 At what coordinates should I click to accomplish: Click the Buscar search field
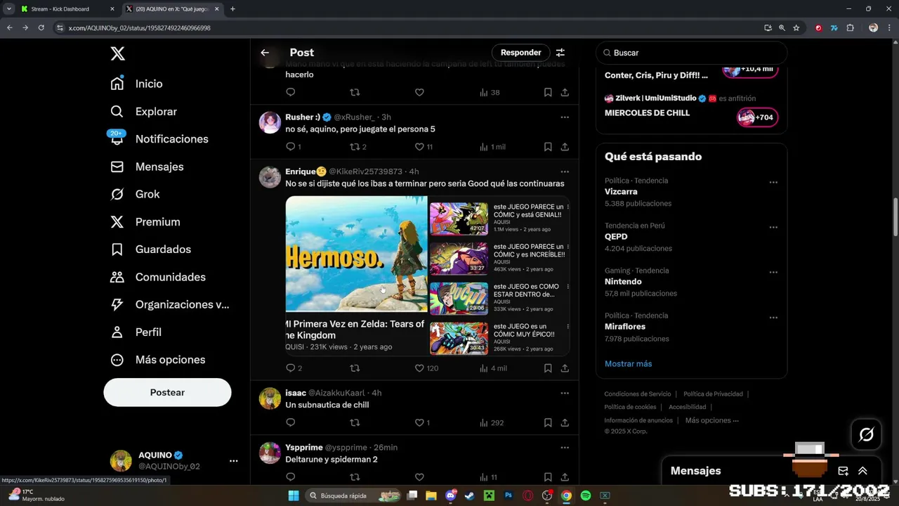tap(692, 53)
